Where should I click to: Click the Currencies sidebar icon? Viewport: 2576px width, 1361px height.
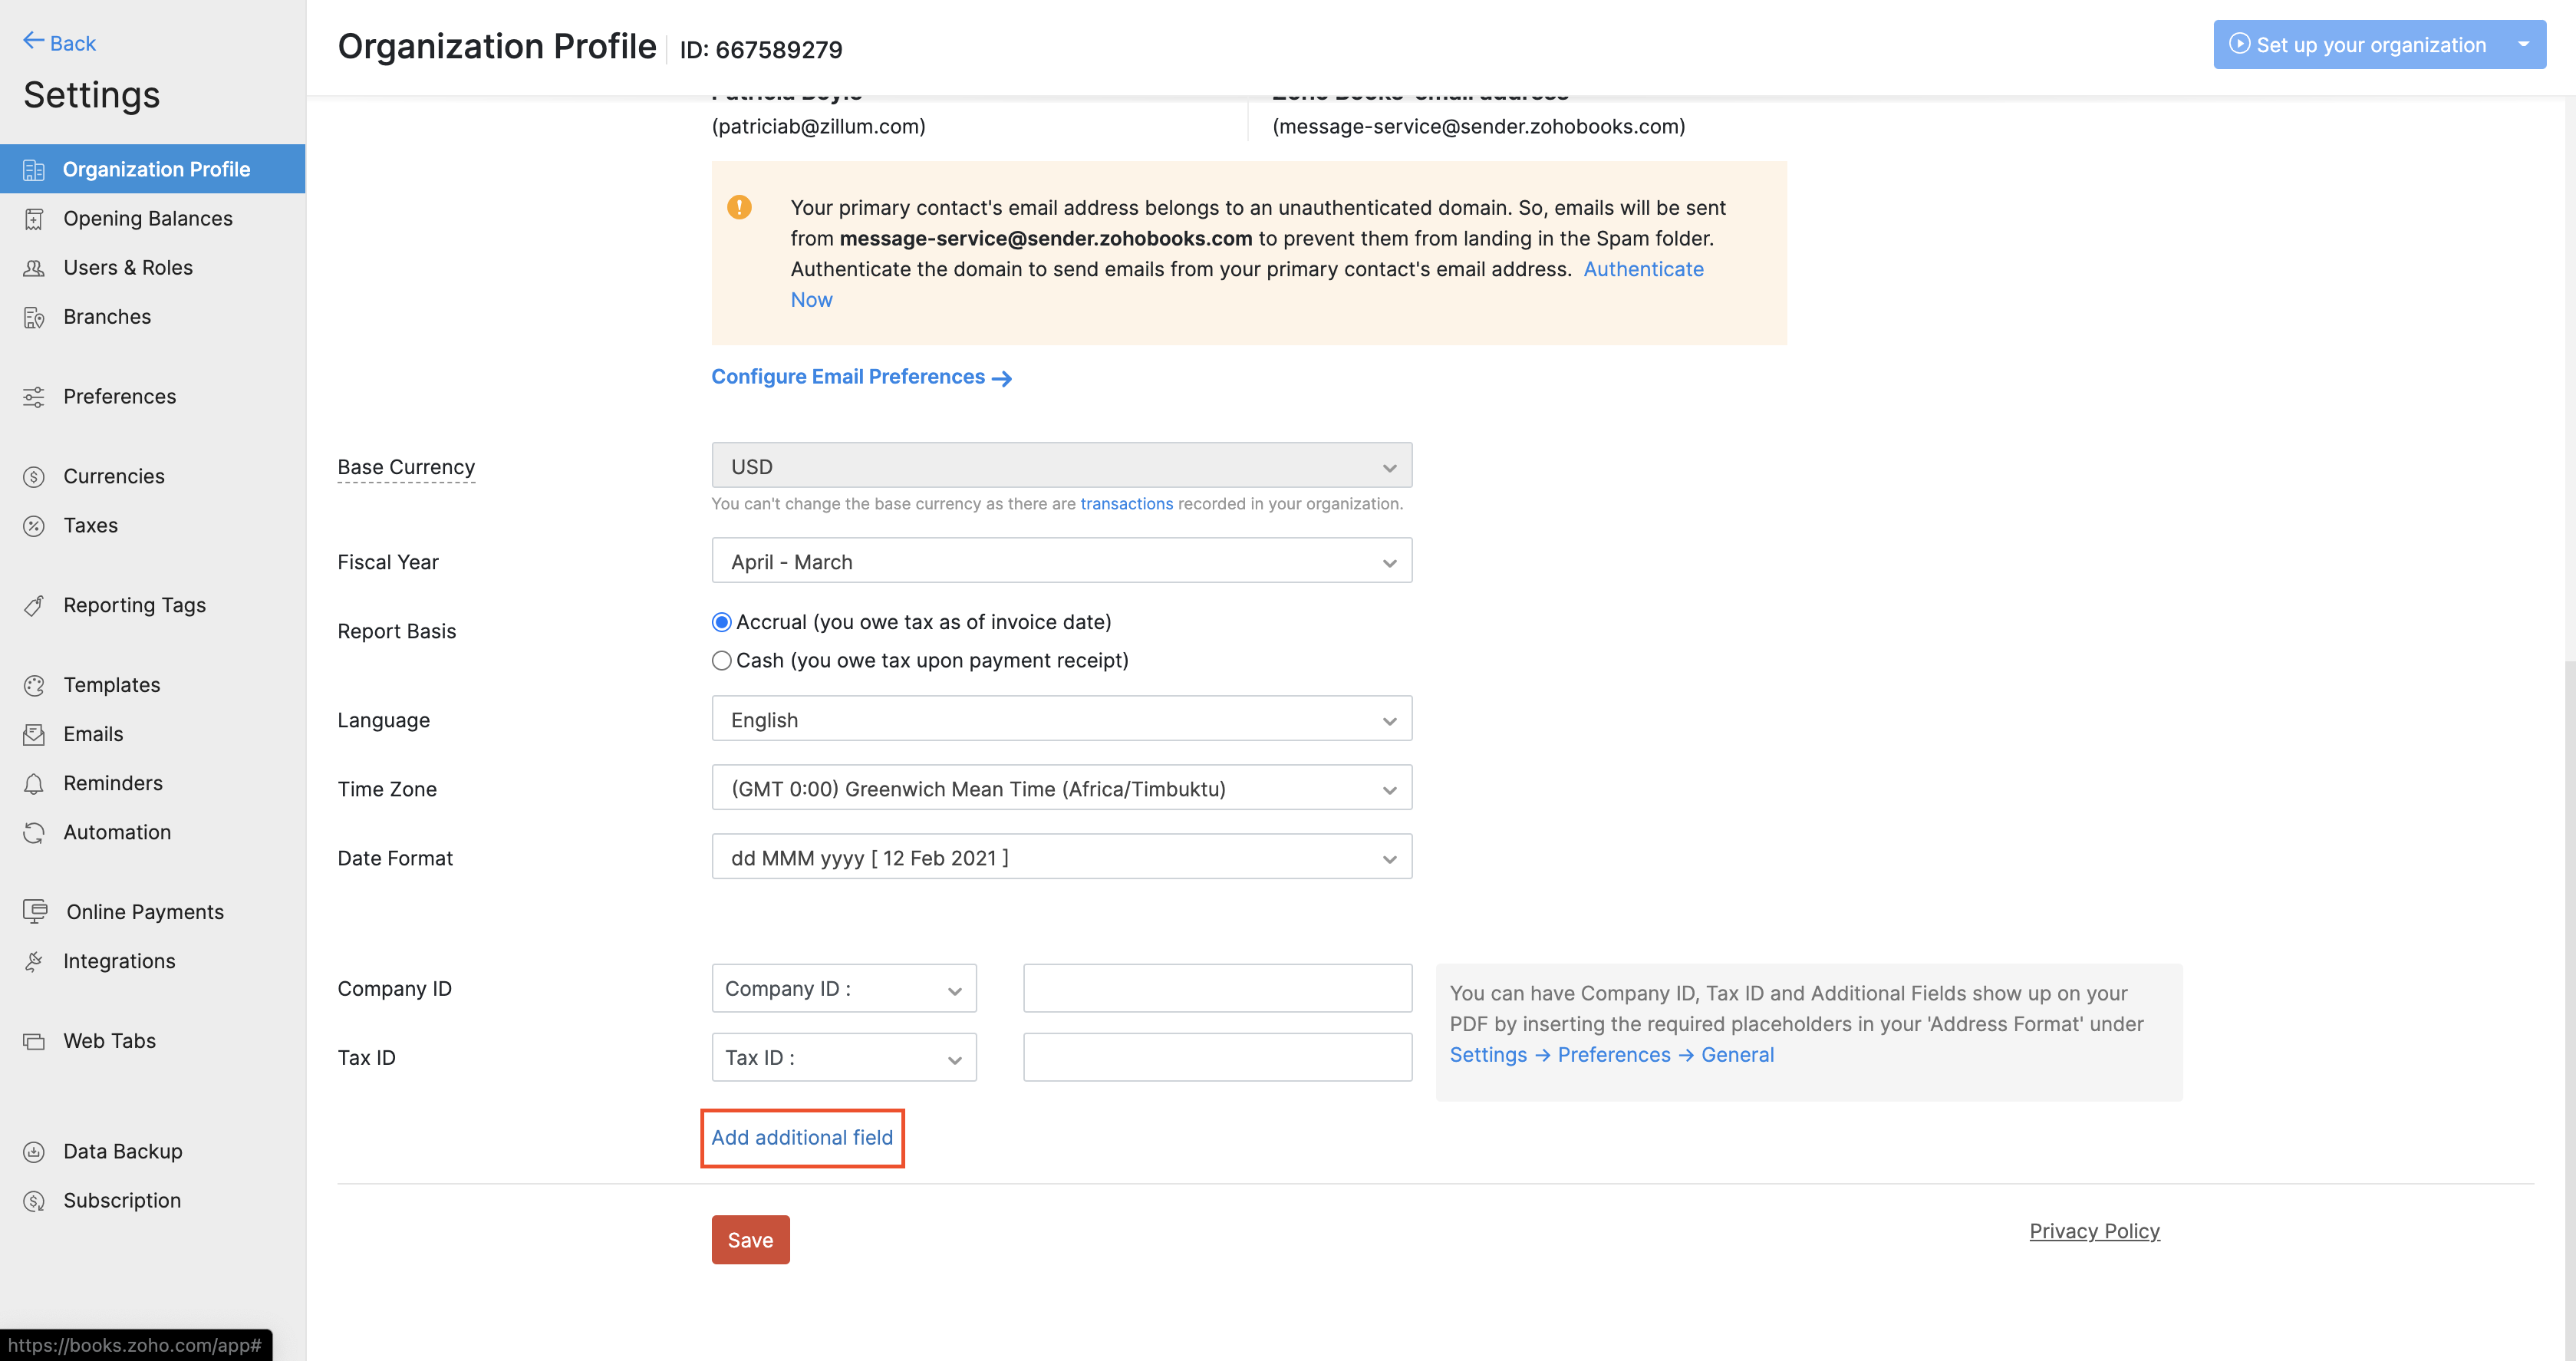[x=34, y=476]
